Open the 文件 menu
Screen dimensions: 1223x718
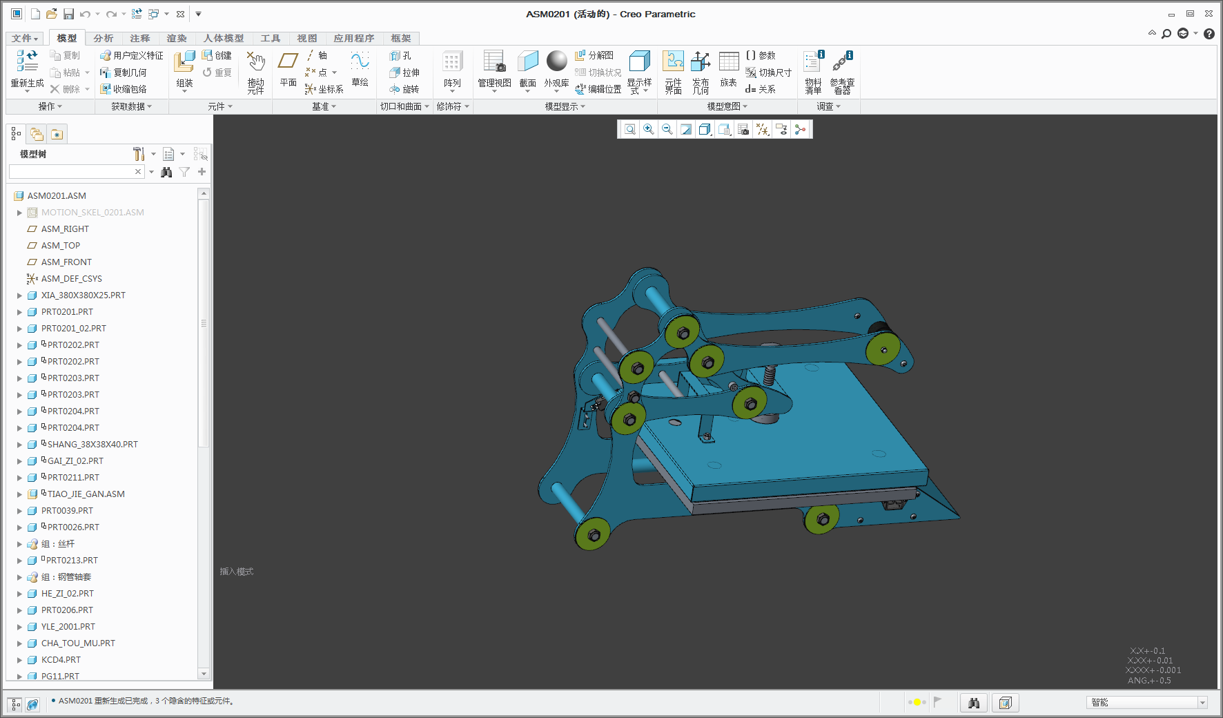(x=25, y=39)
